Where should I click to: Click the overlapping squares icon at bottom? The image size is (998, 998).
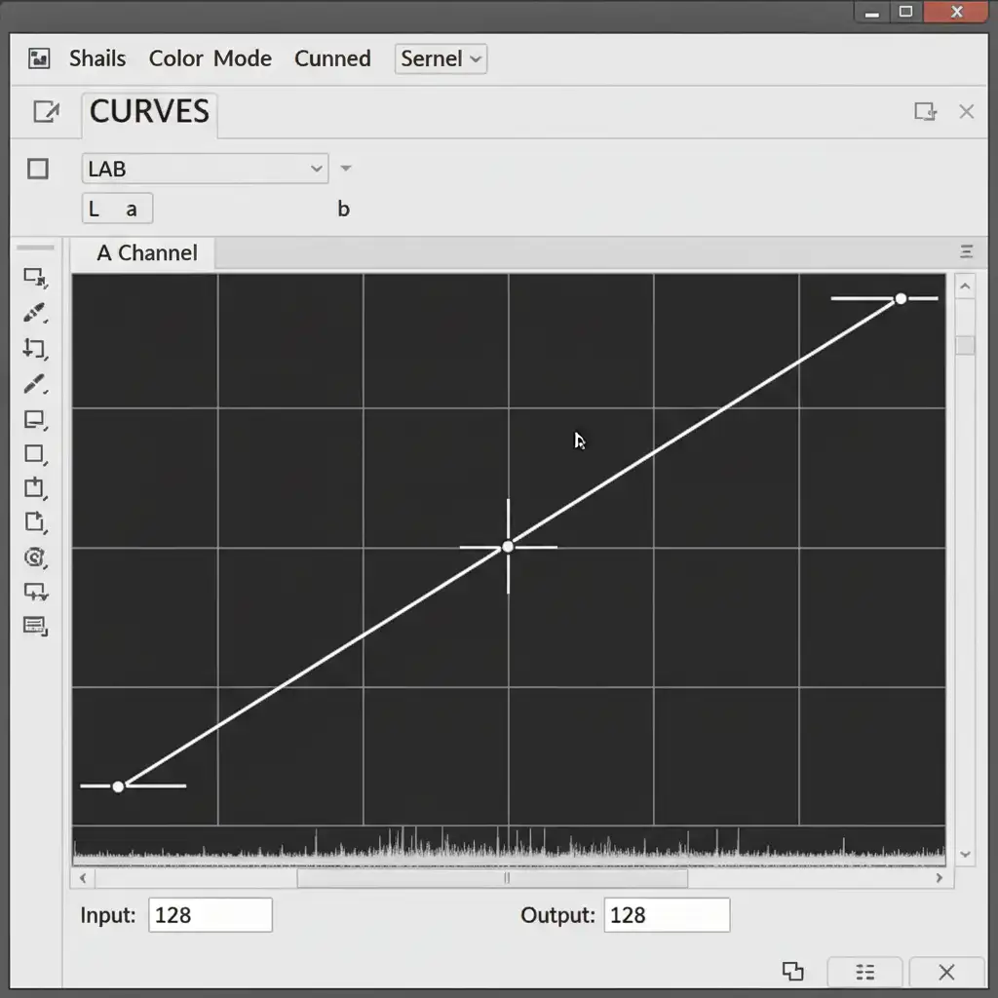point(793,971)
